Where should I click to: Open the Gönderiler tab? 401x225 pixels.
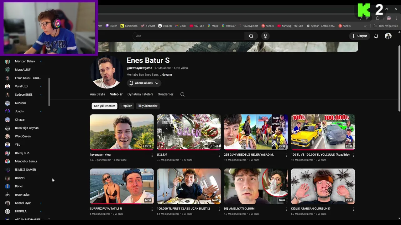pos(165,94)
